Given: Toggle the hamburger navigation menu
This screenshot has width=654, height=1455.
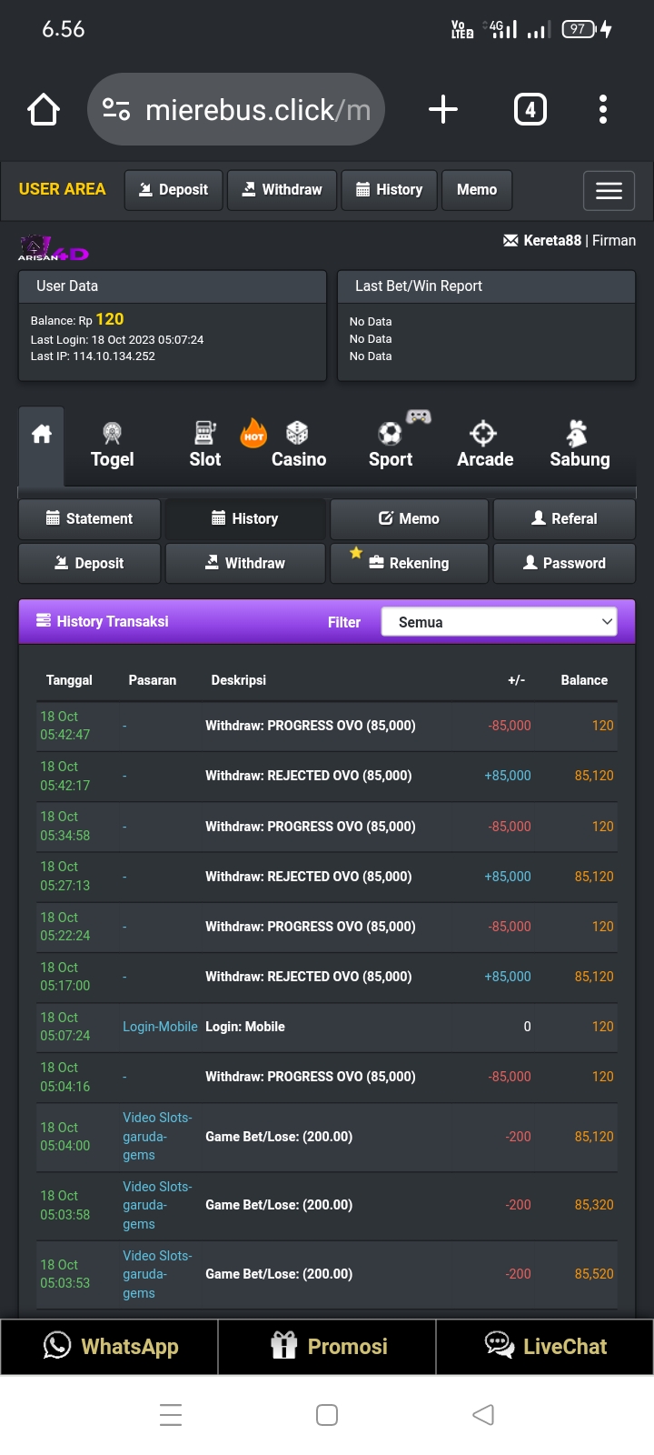Looking at the screenshot, I should 609,191.
